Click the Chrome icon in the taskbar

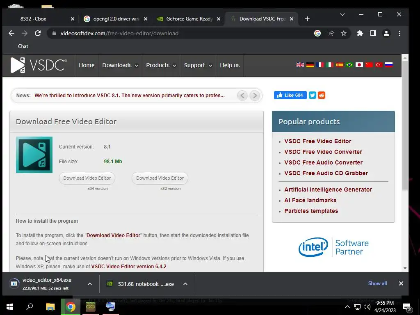(x=71, y=307)
